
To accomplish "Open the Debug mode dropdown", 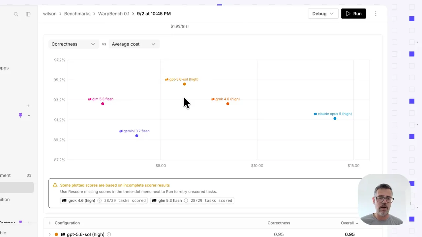I will click(323, 13).
